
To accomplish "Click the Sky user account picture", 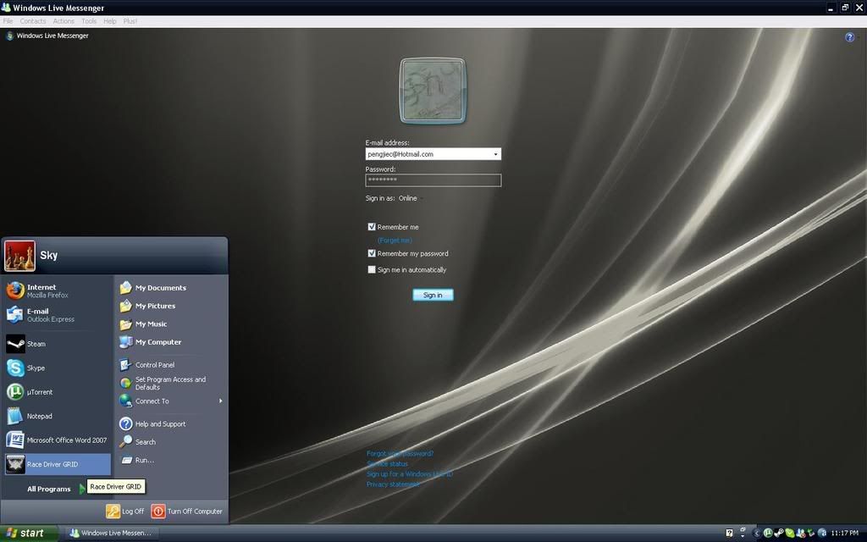I will coord(20,256).
